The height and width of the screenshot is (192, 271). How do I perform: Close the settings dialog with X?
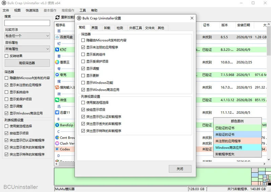[x=192, y=18]
